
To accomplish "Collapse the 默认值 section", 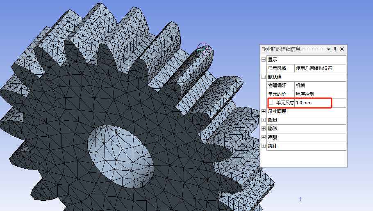I will coord(264,77).
